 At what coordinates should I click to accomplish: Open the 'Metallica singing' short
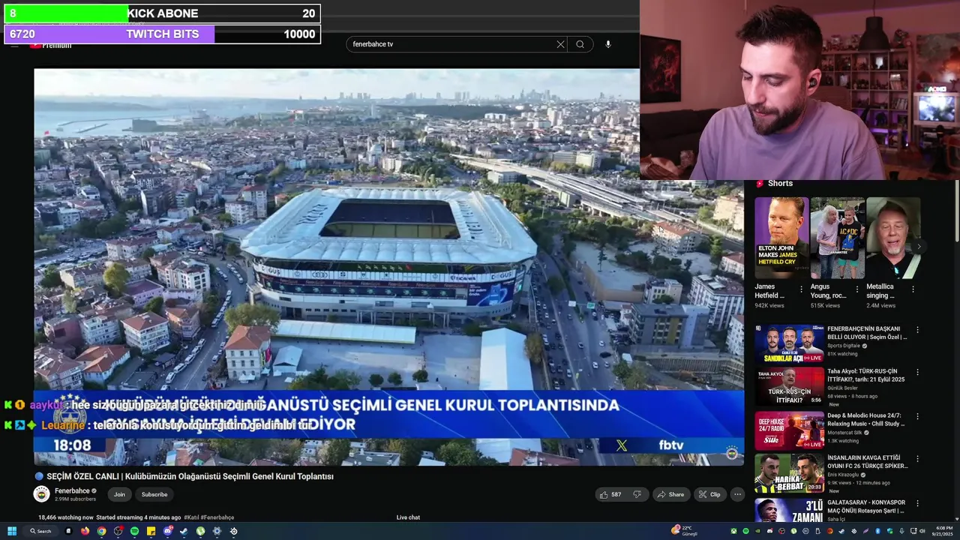tap(893, 238)
